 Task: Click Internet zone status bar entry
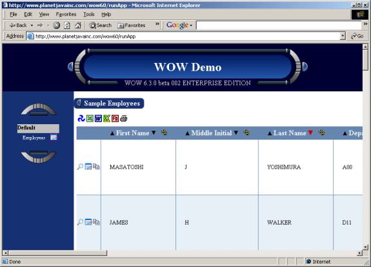318,262
